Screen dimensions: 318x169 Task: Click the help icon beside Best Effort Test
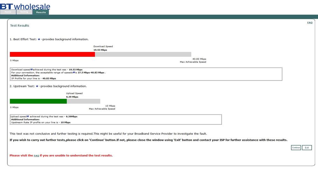[x=39, y=39]
